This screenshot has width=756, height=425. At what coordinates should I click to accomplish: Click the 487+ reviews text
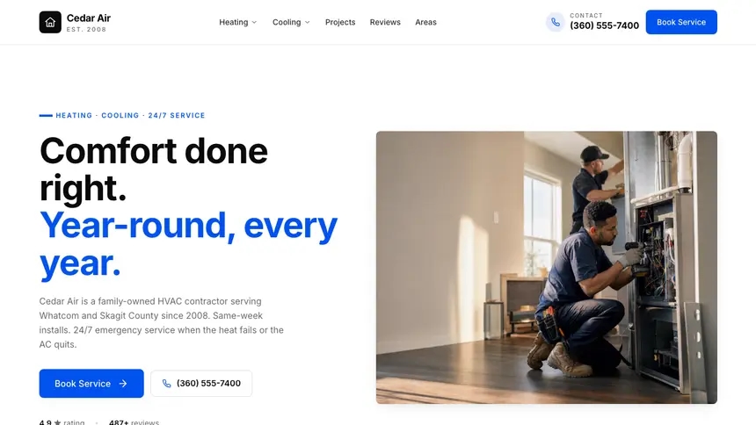pos(134,422)
